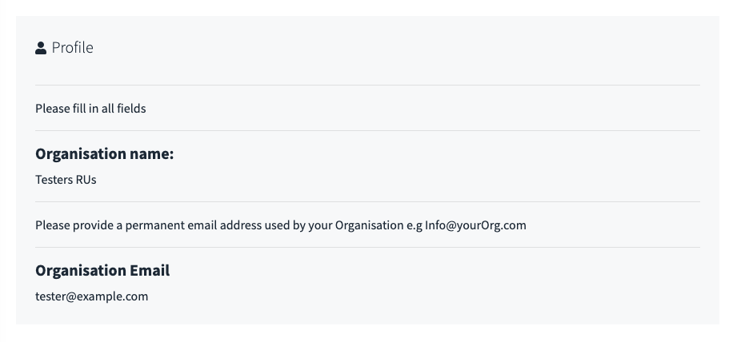Click the 'RUs' part of the organisation name
This screenshot has width=733, height=342.
(x=86, y=180)
